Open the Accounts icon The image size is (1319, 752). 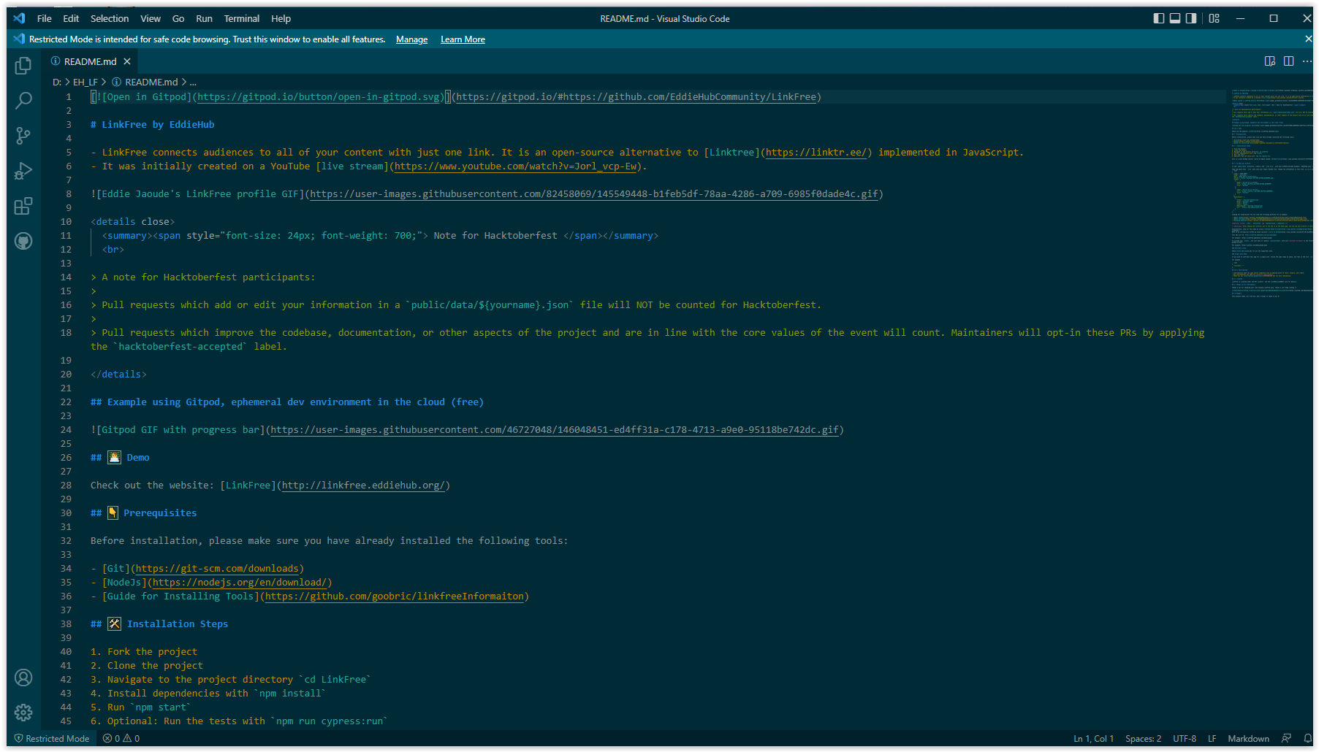click(23, 678)
